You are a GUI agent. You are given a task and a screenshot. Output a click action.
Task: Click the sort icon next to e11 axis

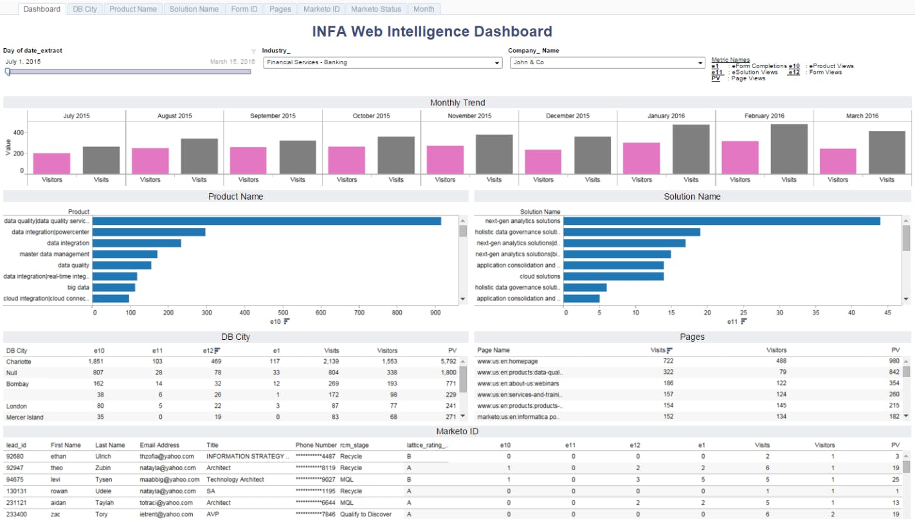pyautogui.click(x=744, y=321)
